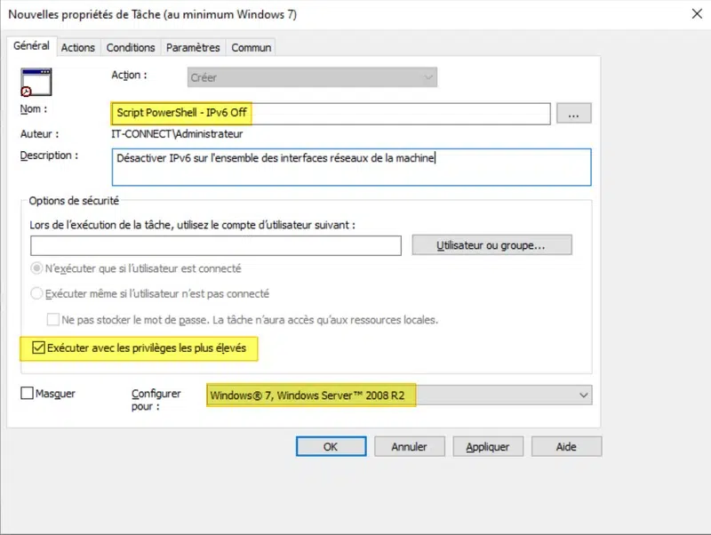Screen dimensions: 711x535
Task: Open the Action dropdown showing Créer
Action: (312, 77)
